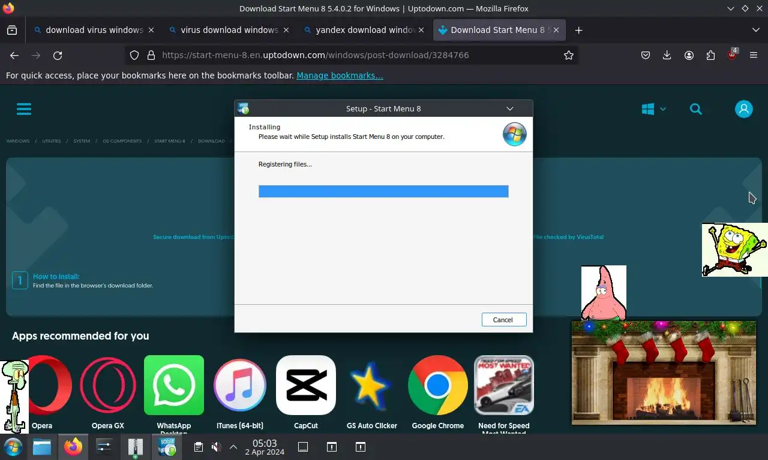Open the Setup window title dropdown chevron
This screenshot has height=460, width=768.
pos(509,108)
